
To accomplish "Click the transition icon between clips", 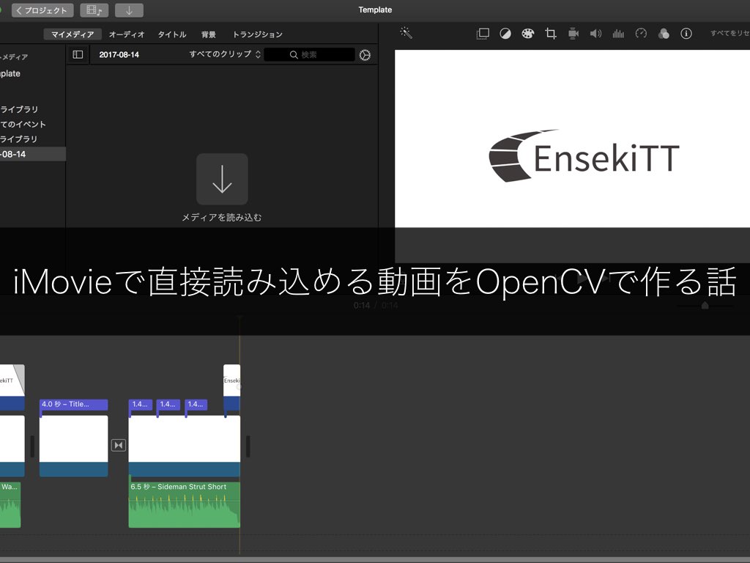I will coord(118,445).
